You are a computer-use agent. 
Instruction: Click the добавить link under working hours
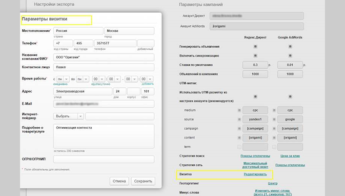(x=148, y=84)
